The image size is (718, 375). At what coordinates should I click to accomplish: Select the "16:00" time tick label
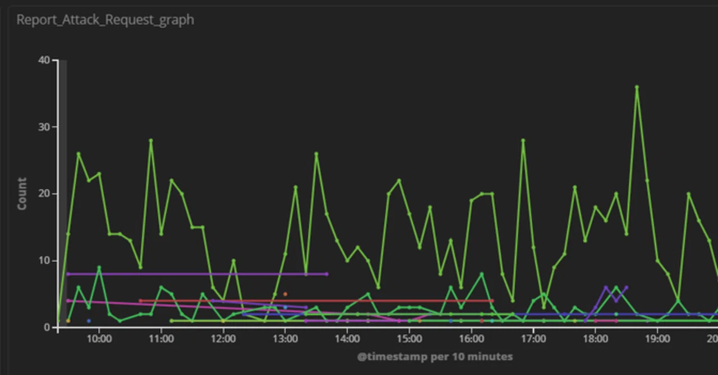(x=471, y=339)
